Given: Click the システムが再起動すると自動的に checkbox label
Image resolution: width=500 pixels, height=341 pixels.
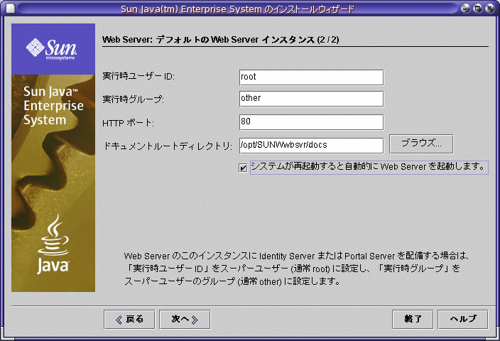Looking at the screenshot, I should pos(369,167).
